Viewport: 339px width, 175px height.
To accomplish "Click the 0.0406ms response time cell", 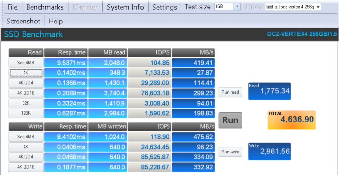I will pos(66,147).
